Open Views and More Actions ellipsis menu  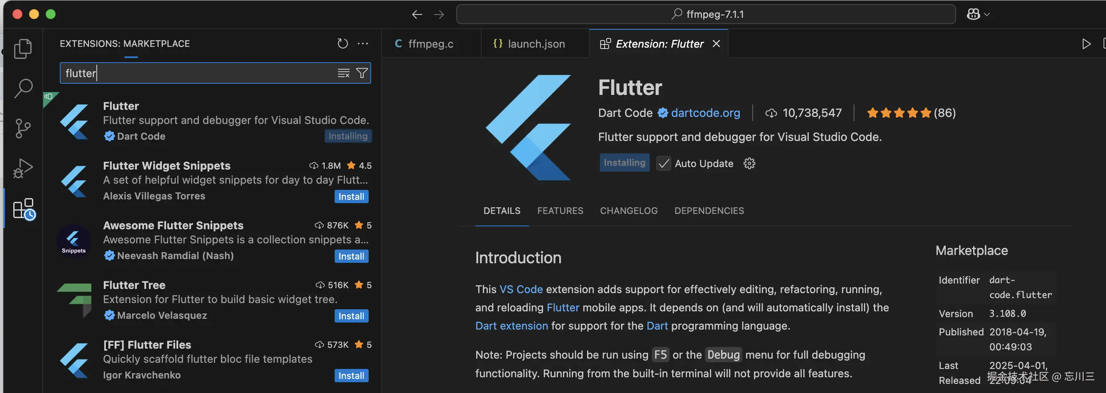point(363,44)
